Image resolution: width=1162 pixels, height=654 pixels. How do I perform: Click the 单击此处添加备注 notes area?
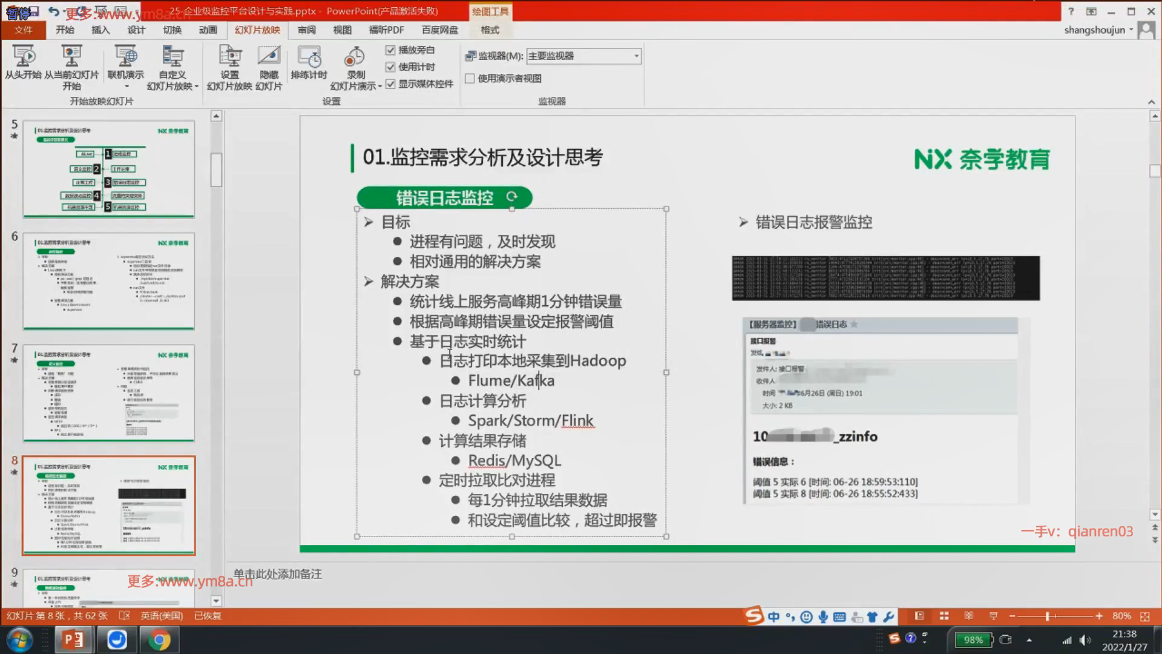click(x=278, y=573)
